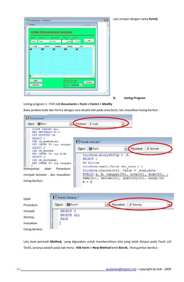Click the FORM PENAMBAHAN BARANG title label

[52, 32]
